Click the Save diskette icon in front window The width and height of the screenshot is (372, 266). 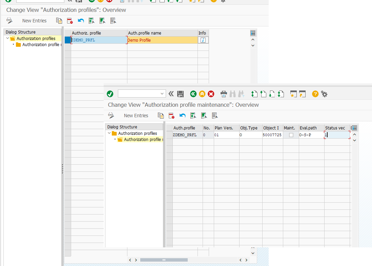[180, 94]
